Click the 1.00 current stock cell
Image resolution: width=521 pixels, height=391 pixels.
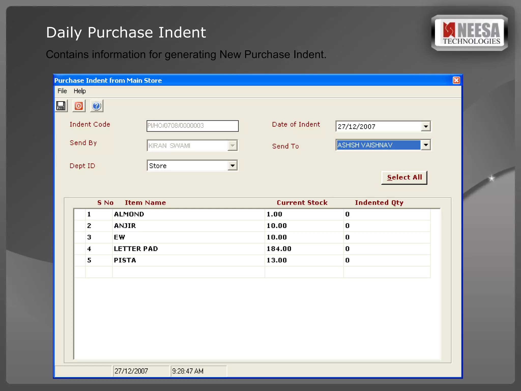304,214
